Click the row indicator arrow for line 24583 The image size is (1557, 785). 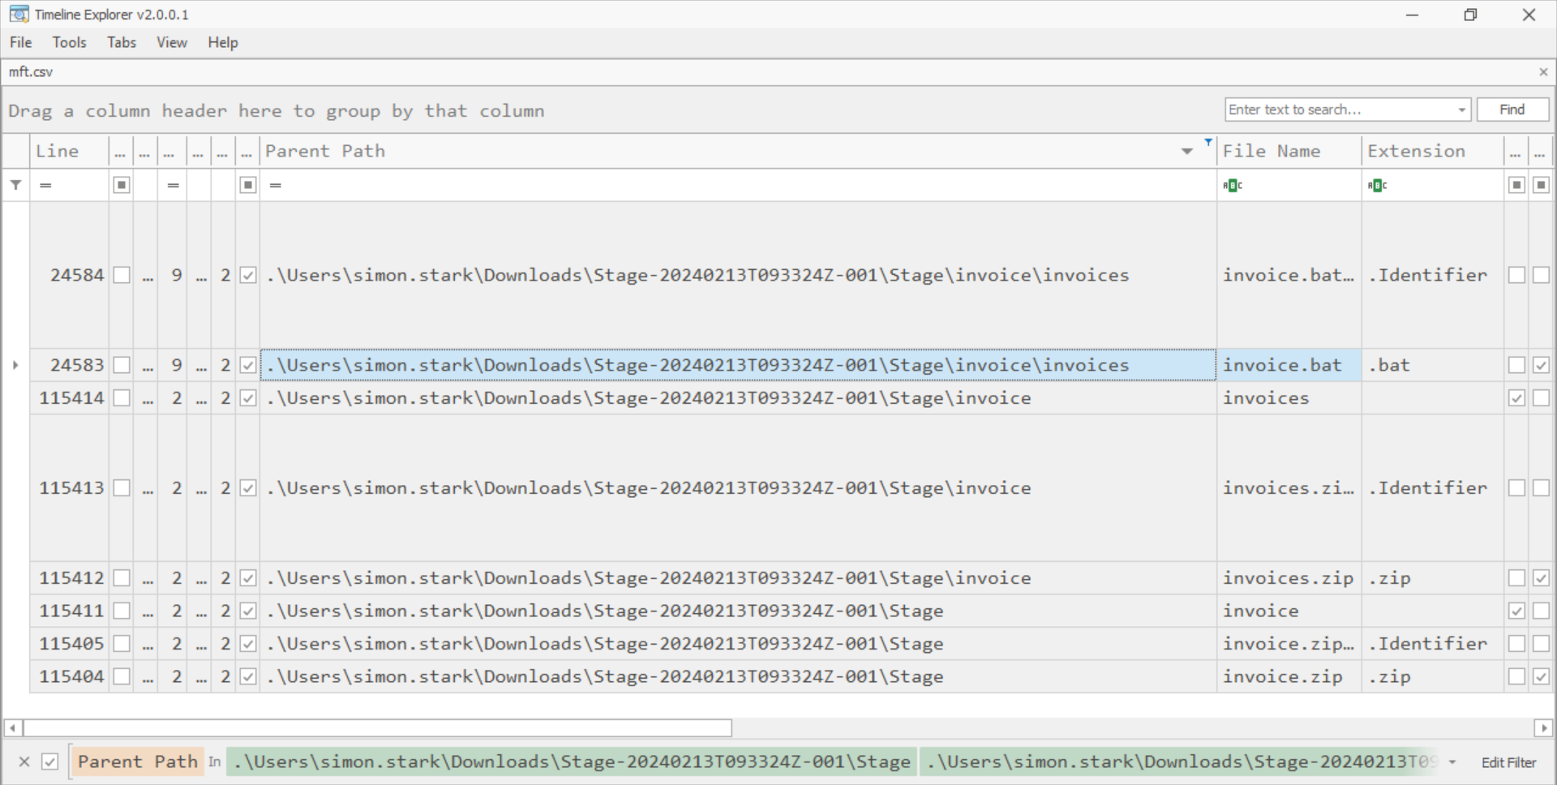click(x=15, y=366)
